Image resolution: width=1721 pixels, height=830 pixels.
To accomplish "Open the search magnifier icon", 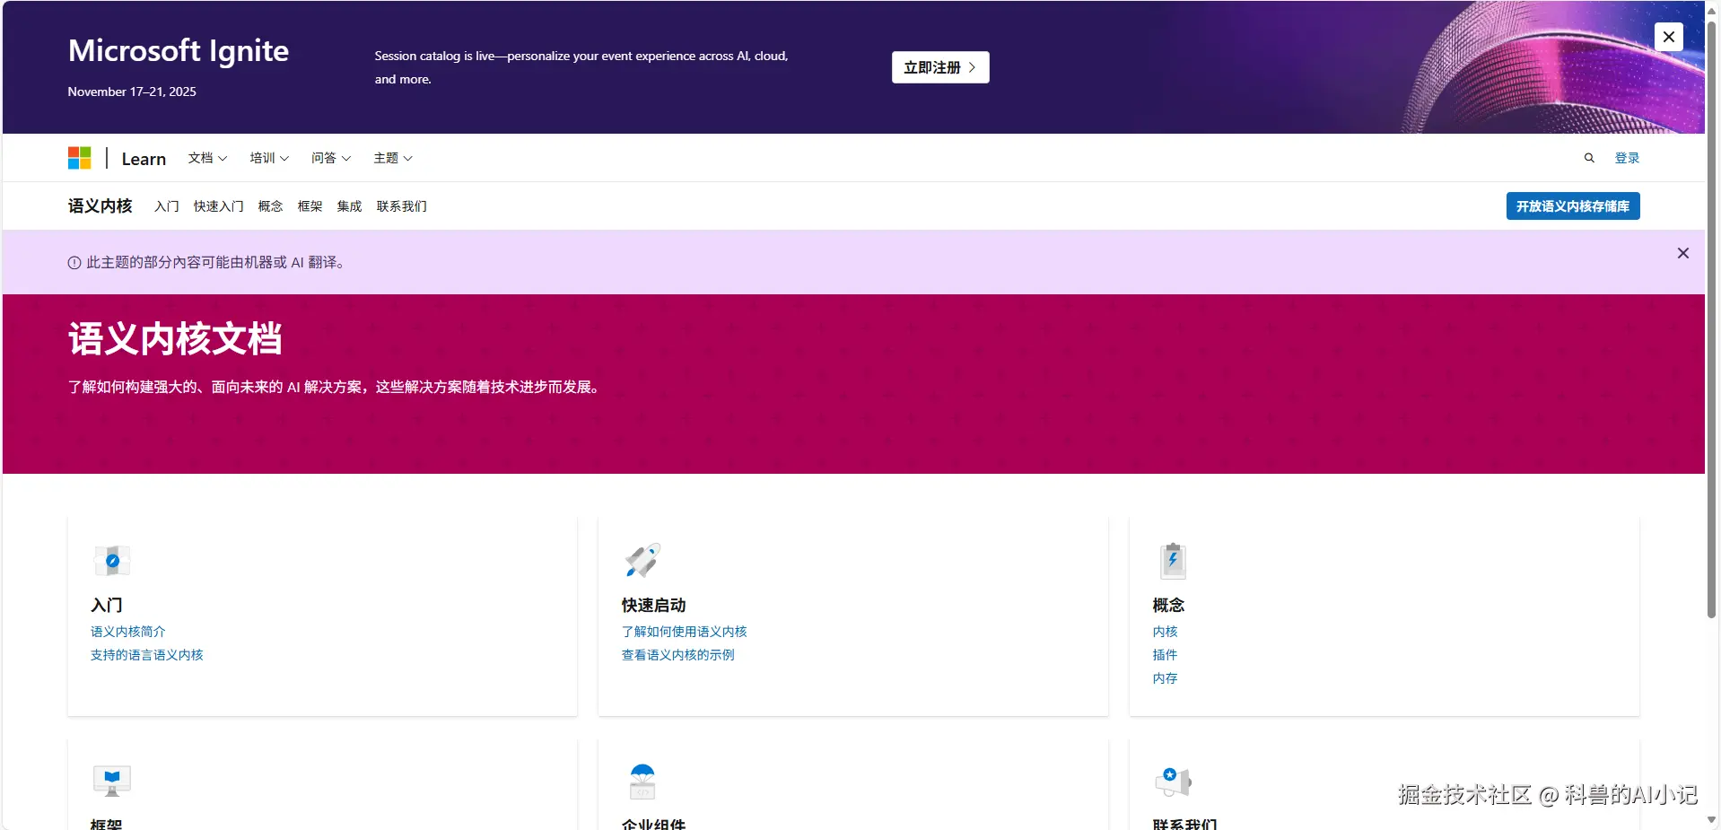I will point(1589,158).
